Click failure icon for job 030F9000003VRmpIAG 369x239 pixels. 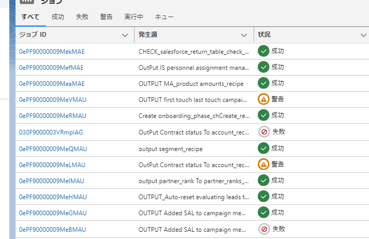tap(264, 132)
